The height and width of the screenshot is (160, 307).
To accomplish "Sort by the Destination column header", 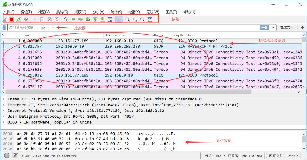I will [128, 35].
